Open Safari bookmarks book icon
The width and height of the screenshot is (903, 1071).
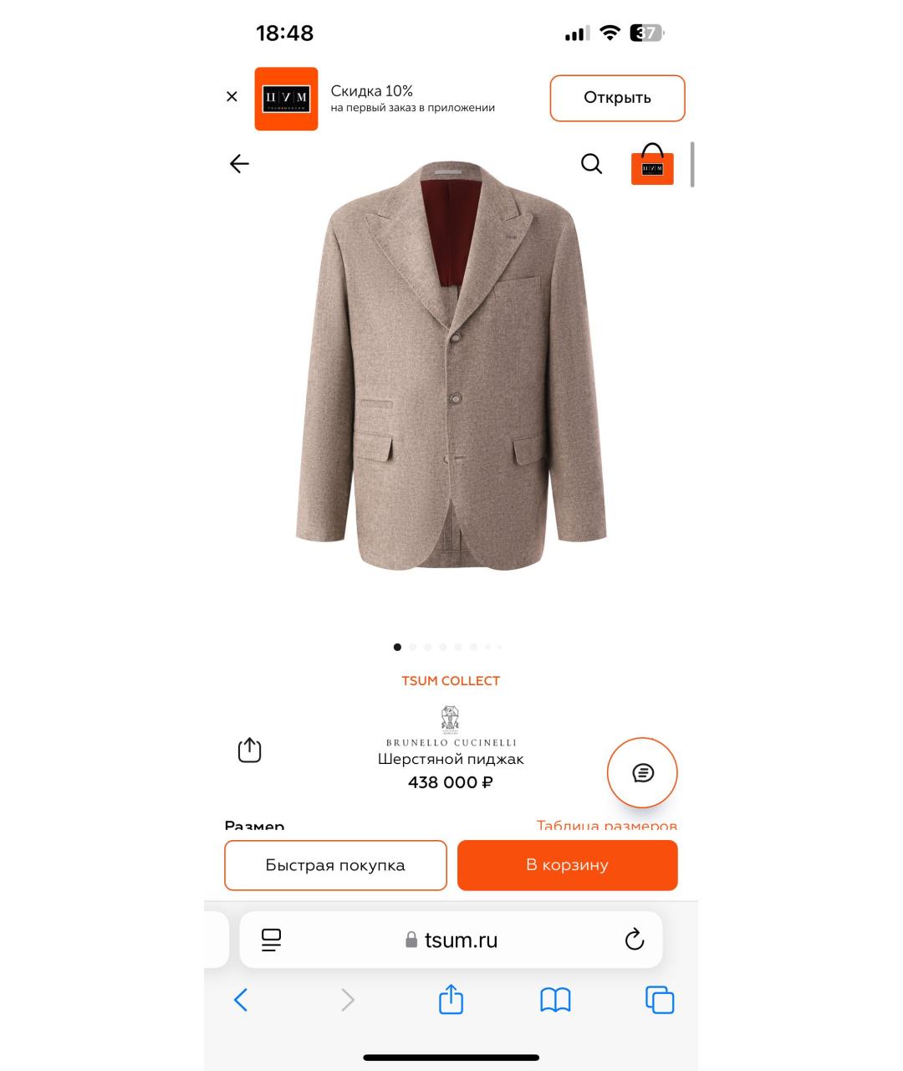[555, 1000]
